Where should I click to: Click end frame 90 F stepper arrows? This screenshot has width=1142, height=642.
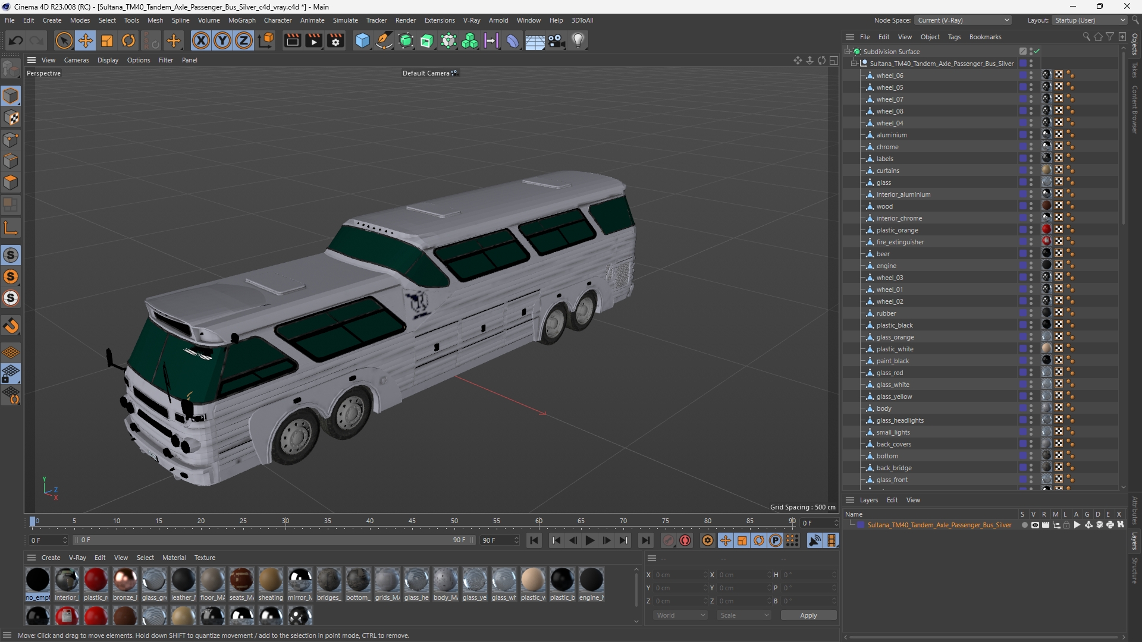(516, 540)
